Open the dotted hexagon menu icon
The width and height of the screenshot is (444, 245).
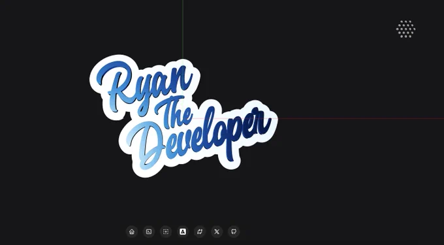point(405,29)
